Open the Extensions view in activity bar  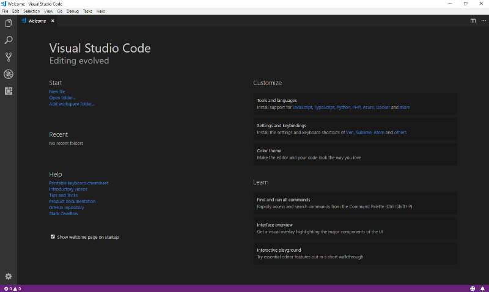pyautogui.click(x=9, y=91)
